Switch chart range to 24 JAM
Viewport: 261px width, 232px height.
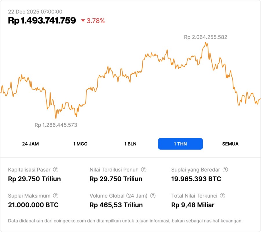point(30,144)
